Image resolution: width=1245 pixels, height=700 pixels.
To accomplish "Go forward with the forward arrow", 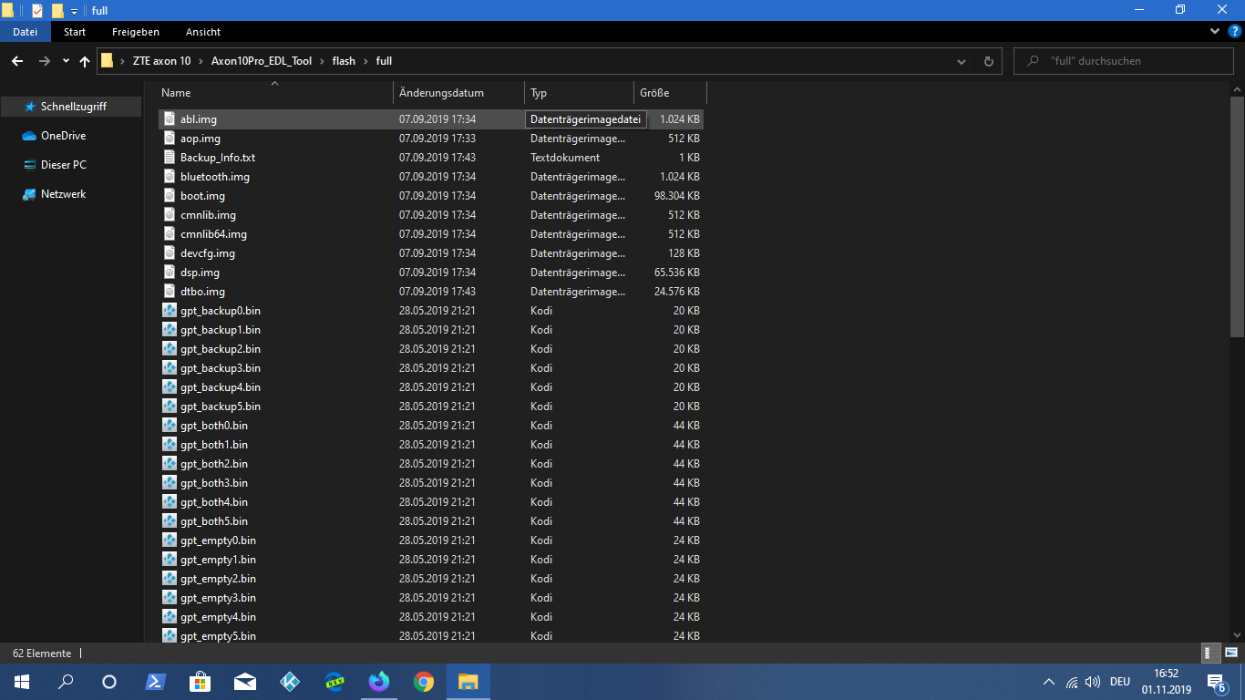I will (44, 61).
